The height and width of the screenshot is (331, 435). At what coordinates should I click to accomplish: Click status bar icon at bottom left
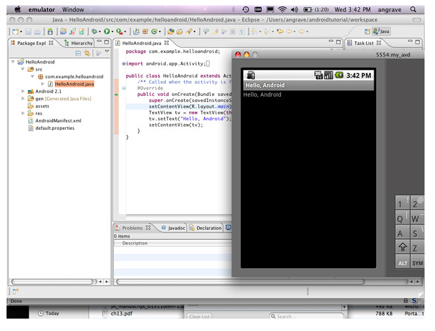point(15,291)
